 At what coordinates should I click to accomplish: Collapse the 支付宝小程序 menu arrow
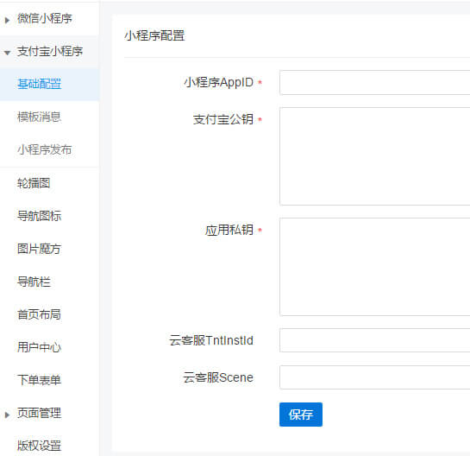7,54
